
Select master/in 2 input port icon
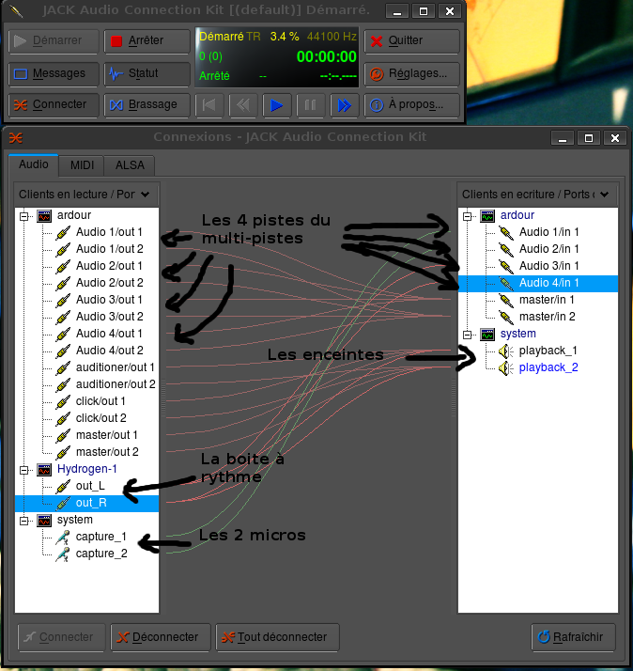pyautogui.click(x=506, y=317)
